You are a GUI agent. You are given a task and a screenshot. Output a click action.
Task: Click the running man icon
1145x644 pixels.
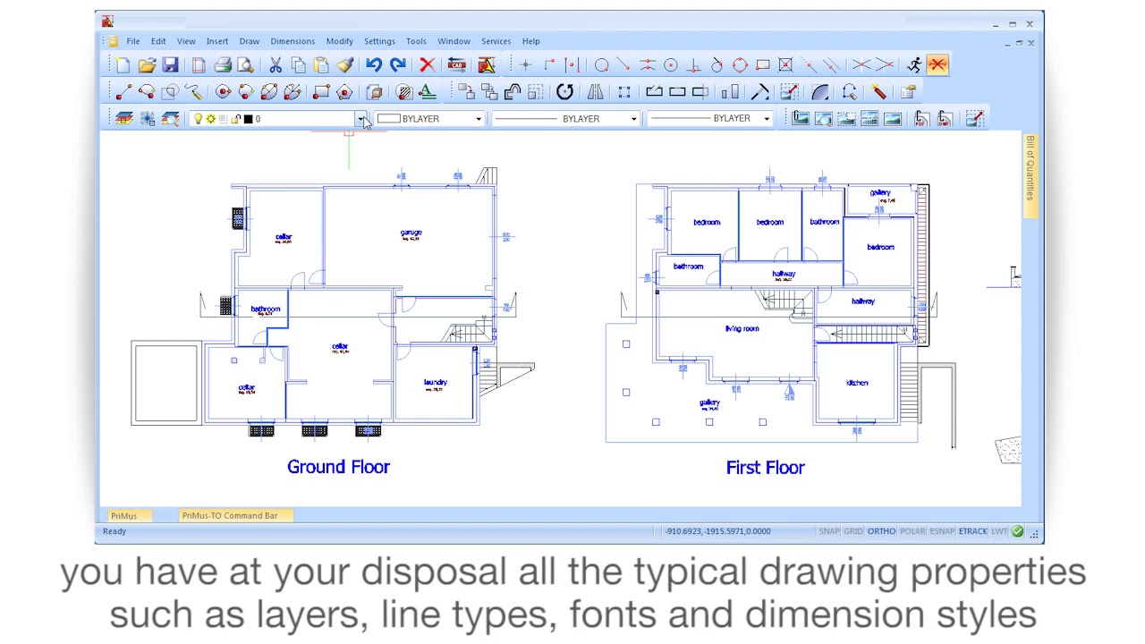(914, 65)
